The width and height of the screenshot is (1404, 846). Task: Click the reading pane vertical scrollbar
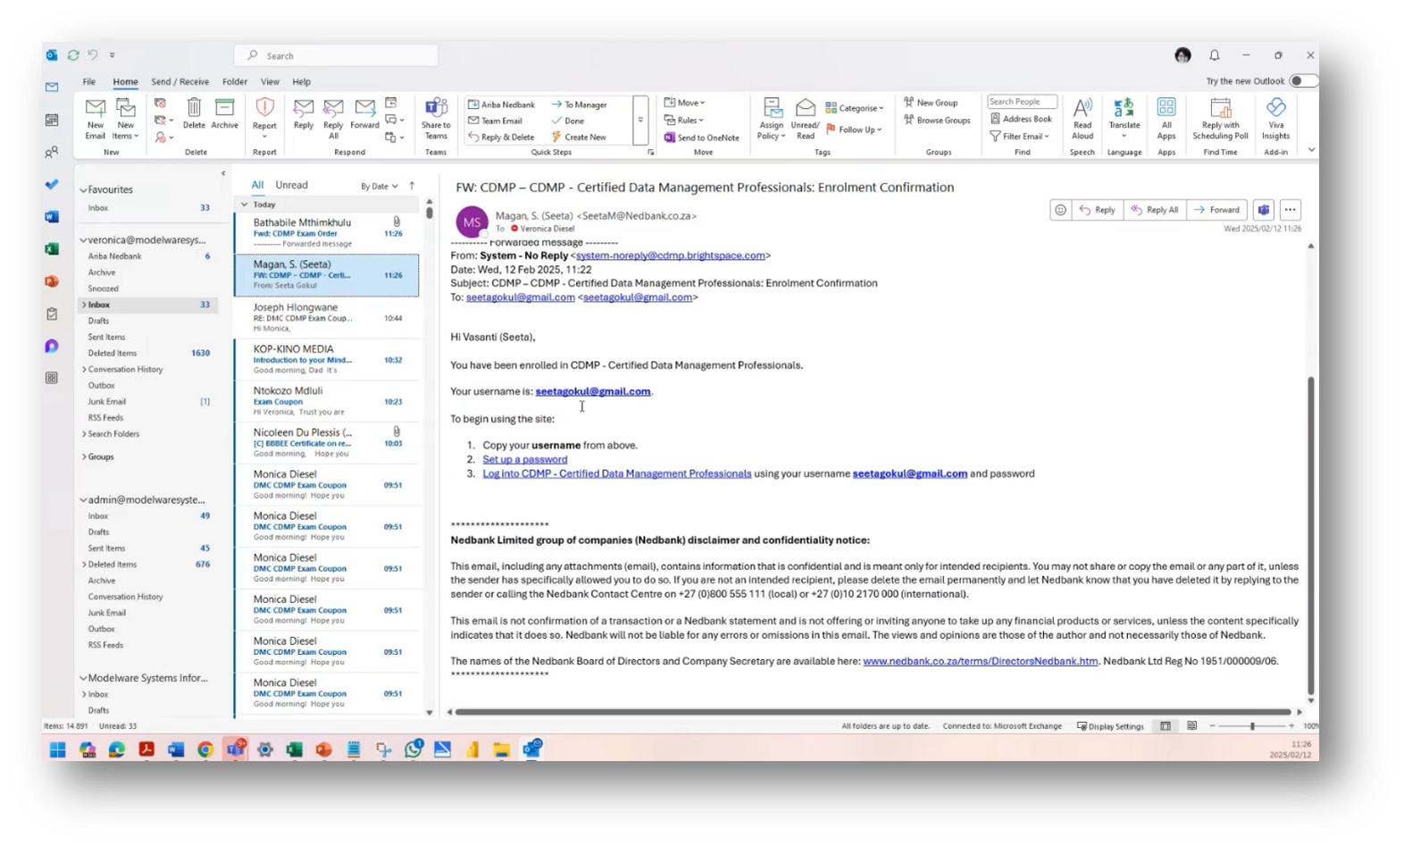click(1310, 534)
